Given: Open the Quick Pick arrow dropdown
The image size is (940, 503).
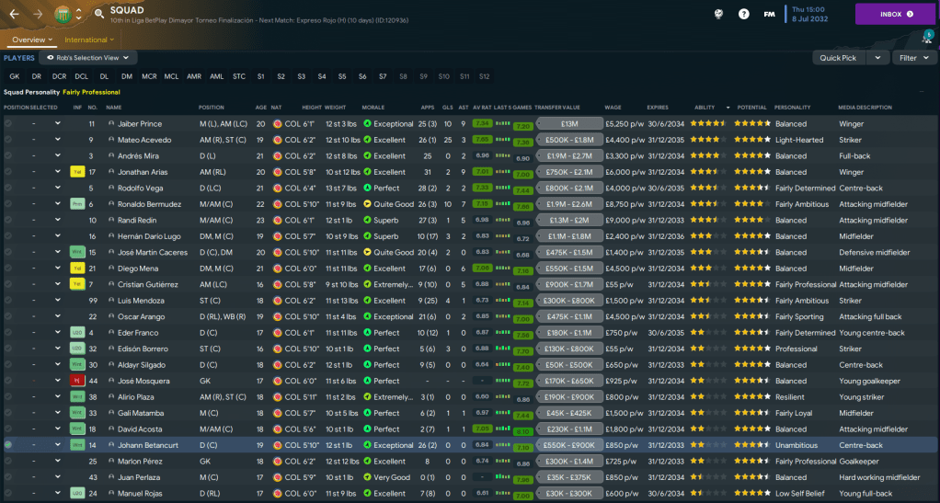Looking at the screenshot, I should [x=878, y=58].
